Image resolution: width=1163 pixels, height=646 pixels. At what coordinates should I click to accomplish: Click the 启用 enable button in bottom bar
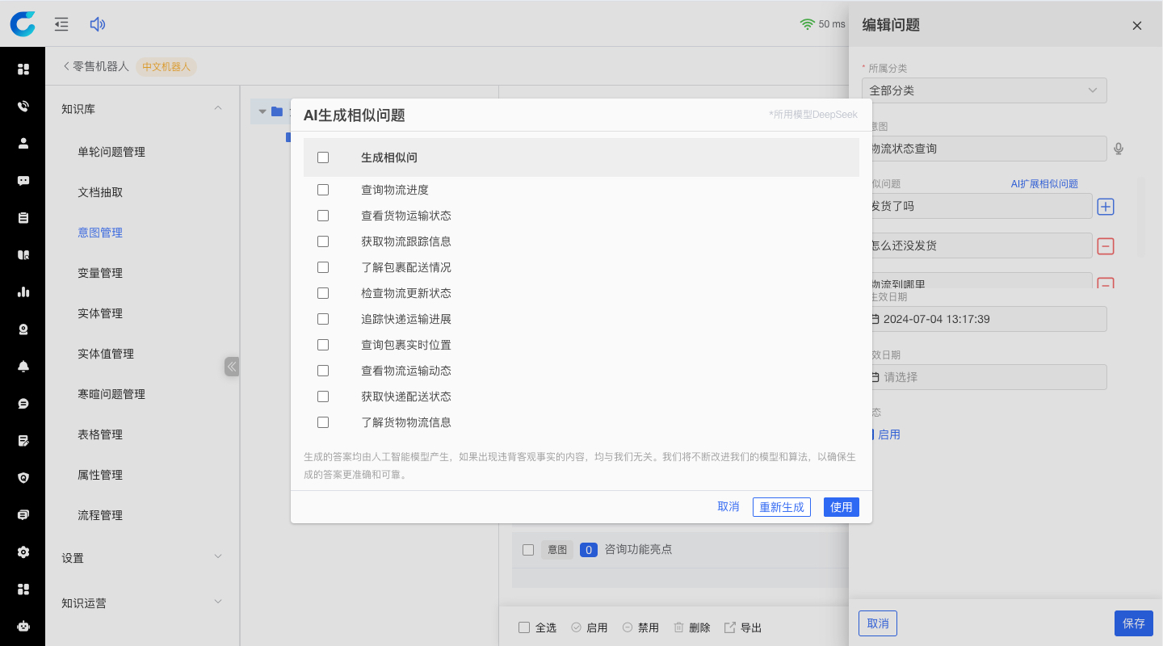pyautogui.click(x=589, y=627)
